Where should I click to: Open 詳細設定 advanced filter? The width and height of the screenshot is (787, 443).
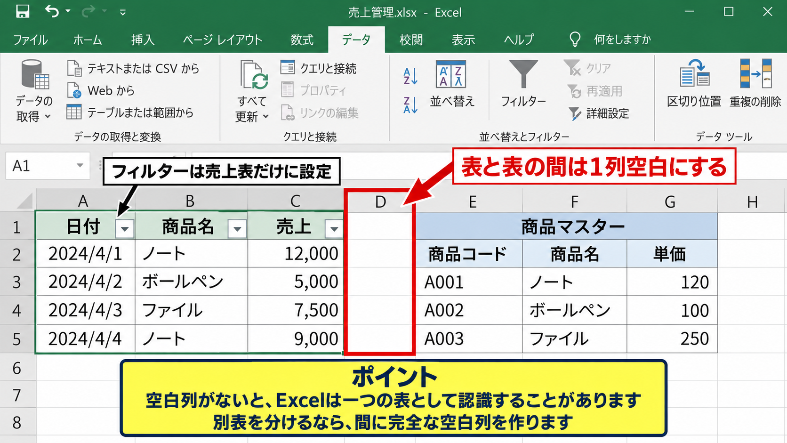pos(599,113)
